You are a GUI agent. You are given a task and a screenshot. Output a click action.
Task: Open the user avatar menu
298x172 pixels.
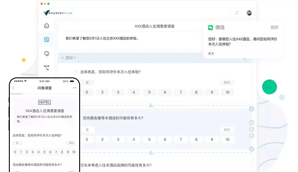click(x=249, y=13)
